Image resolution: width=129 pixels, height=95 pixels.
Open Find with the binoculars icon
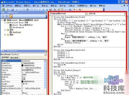pyautogui.click(x=27, y=10)
